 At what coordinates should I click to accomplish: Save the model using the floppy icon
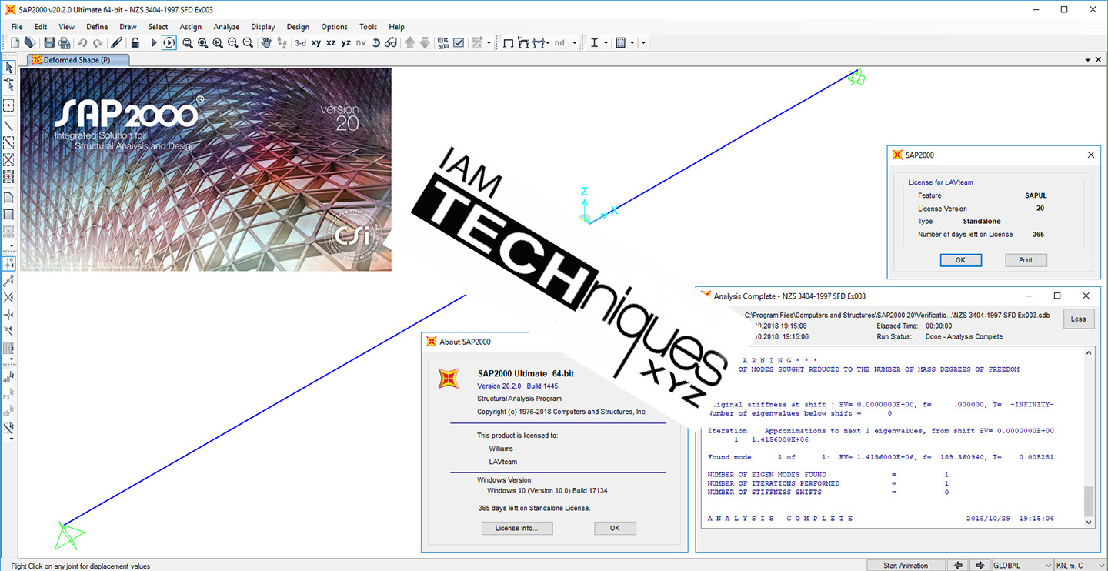click(x=49, y=43)
